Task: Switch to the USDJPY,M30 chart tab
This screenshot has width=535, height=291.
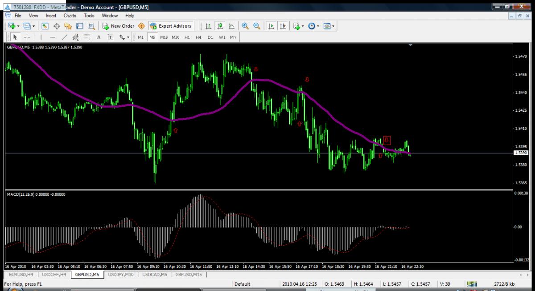Action: 121,275
